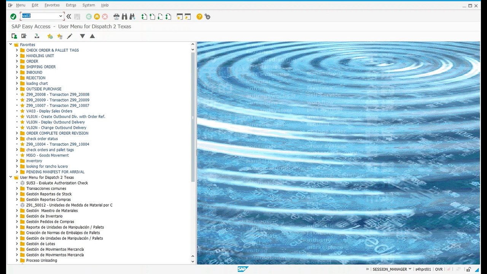Click the Save diskette icon
This screenshot has height=274, width=487.
coord(77,16)
